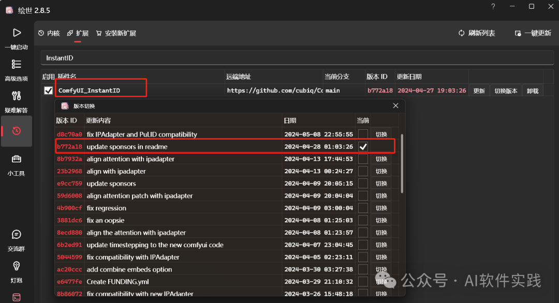Screen dimensions: 559x303
Task: Click the 日期 column header in dialog
Action: pos(290,120)
